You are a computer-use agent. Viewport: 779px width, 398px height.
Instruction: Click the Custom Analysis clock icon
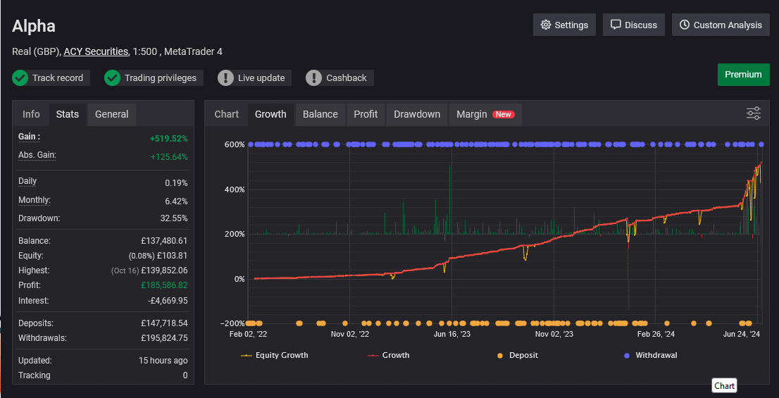coord(685,25)
